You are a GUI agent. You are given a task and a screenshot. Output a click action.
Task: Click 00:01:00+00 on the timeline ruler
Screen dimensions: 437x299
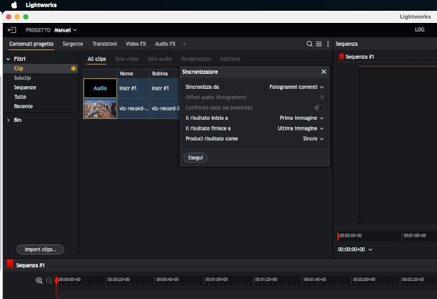pos(216,280)
